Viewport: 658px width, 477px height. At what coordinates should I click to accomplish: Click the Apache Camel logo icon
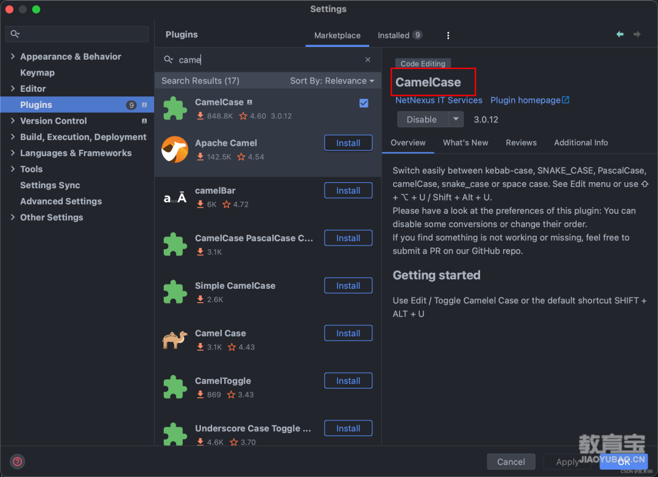(x=175, y=149)
